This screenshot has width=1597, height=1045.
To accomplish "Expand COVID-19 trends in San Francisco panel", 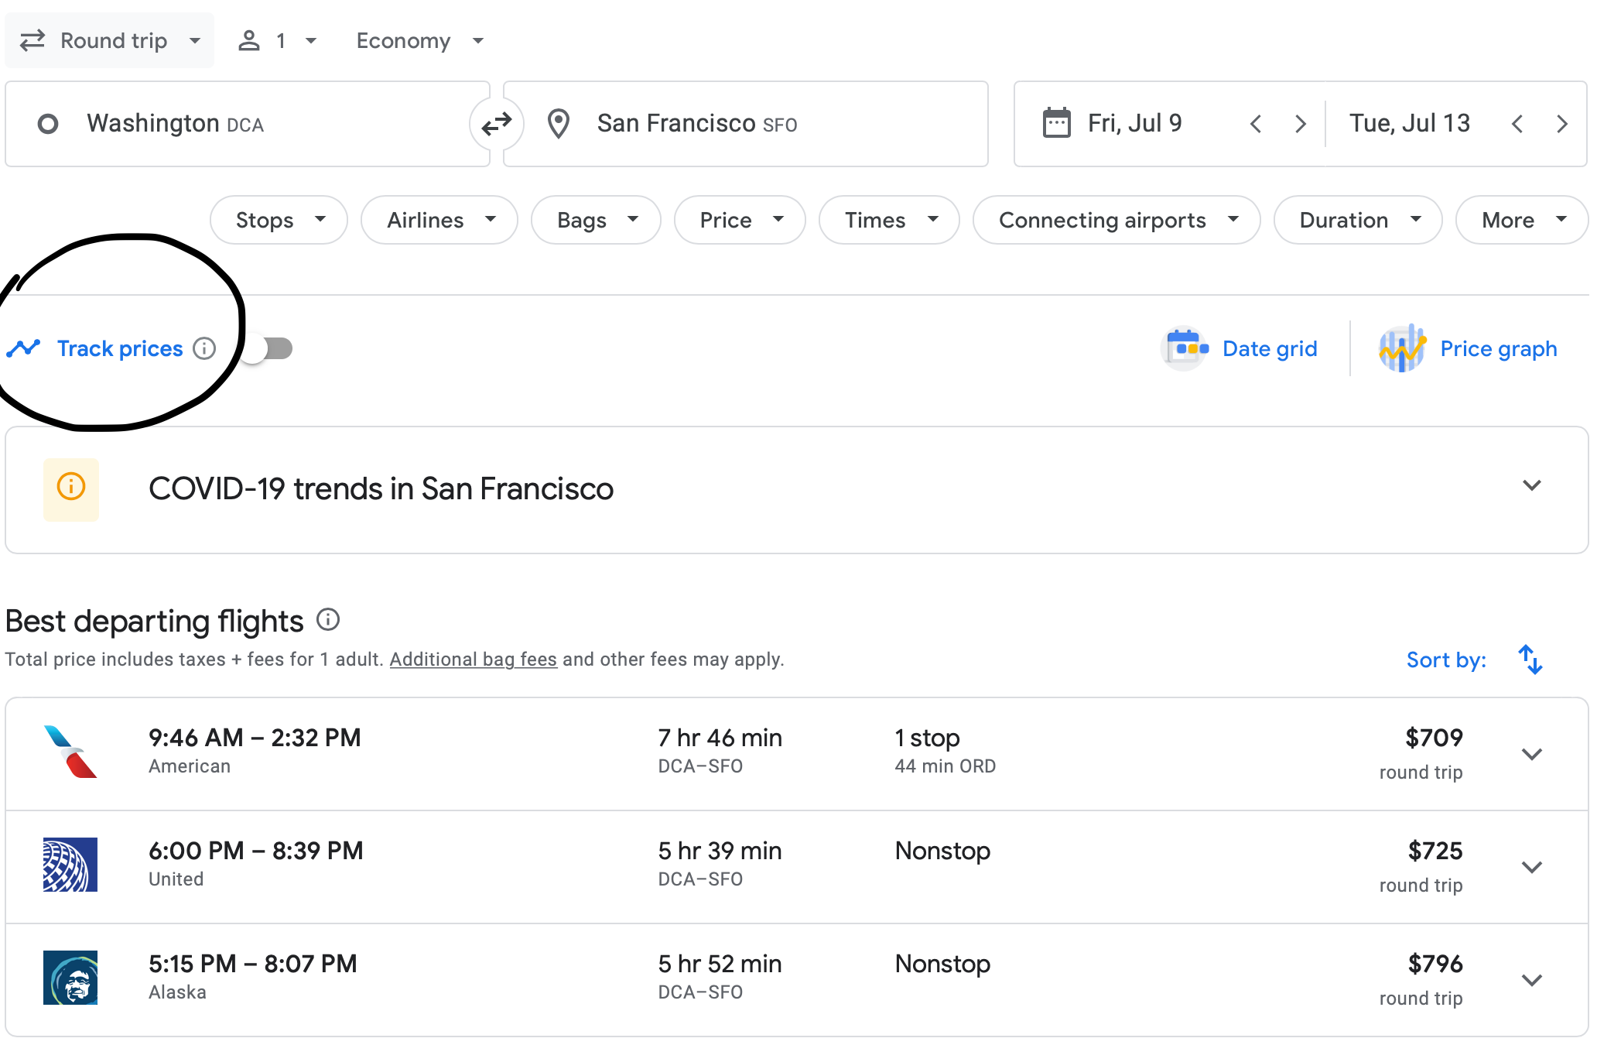I will coord(1531,486).
